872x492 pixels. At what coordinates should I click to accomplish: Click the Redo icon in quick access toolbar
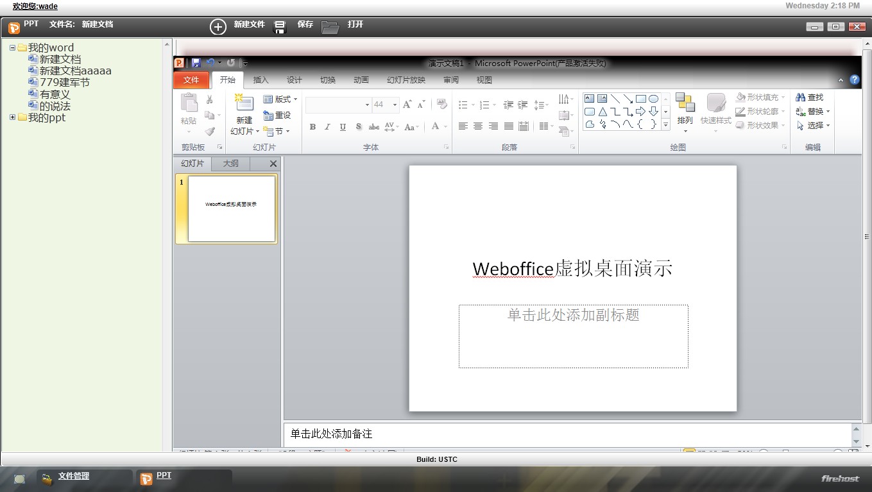tap(230, 63)
